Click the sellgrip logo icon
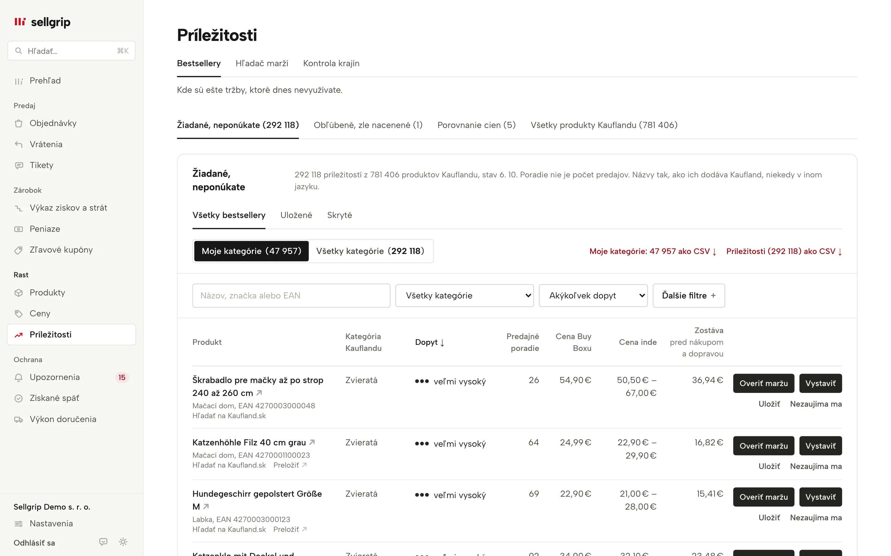 click(x=20, y=22)
